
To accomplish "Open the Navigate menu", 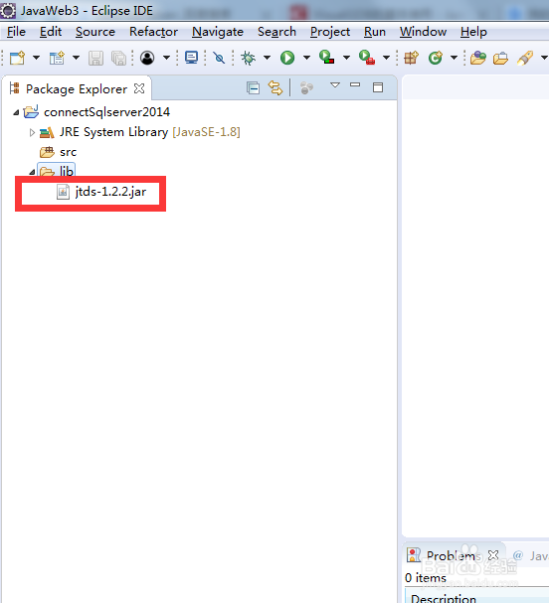I will (218, 32).
